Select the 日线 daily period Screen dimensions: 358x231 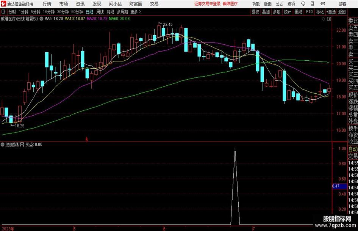[89, 12]
